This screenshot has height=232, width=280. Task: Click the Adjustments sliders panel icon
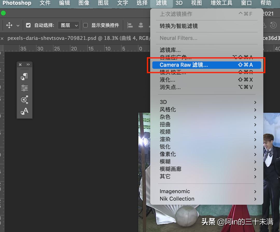click(25, 88)
